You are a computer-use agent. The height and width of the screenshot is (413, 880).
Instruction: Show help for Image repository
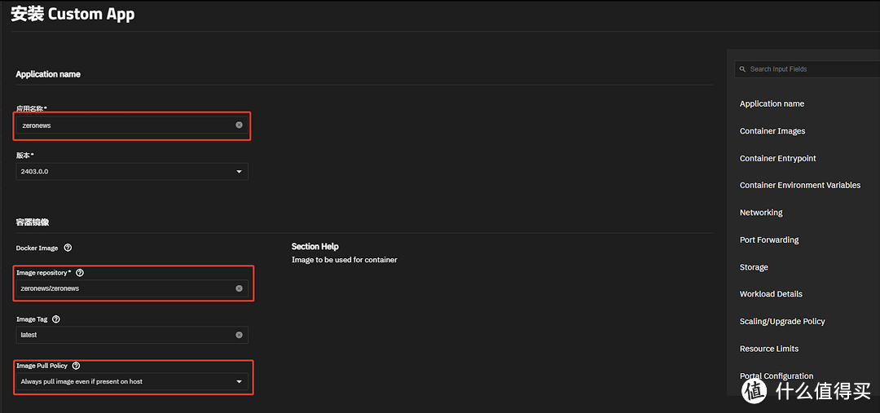(x=80, y=273)
